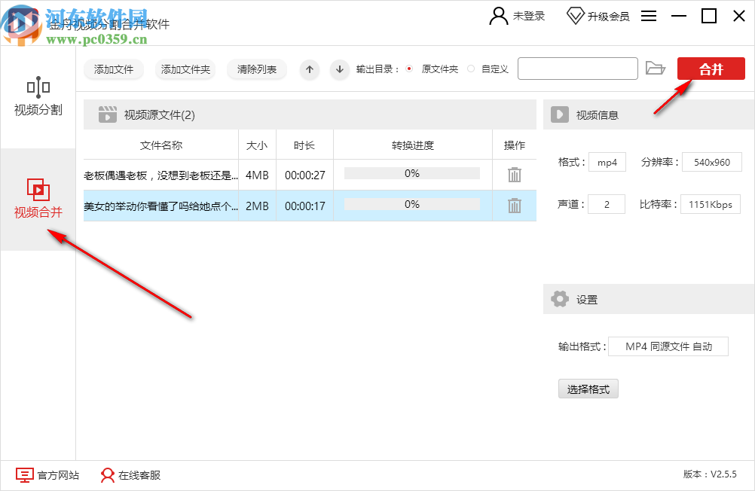Open the 设置 gear panel
This screenshot has height=491, width=755.
[x=560, y=299]
